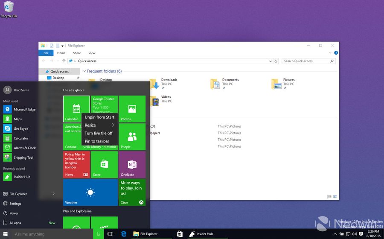Open the Share ribbon tab
Image resolution: width=384 pixels, height=239 pixels.
pos(77,53)
